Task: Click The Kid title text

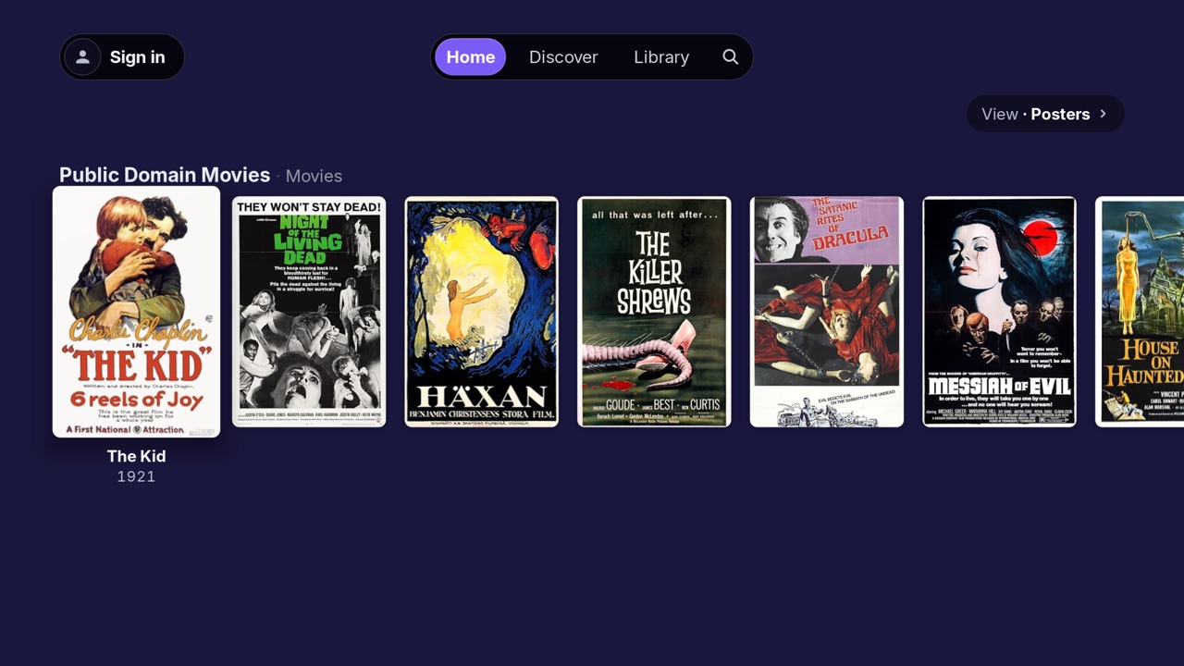Action: click(x=137, y=456)
